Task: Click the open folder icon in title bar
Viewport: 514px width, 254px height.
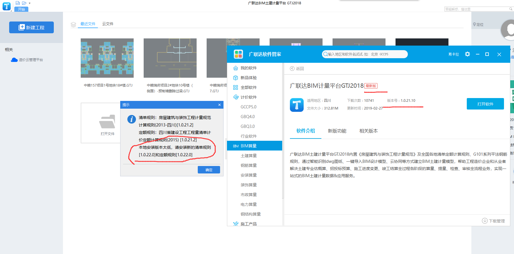Action: click(x=24, y=3)
